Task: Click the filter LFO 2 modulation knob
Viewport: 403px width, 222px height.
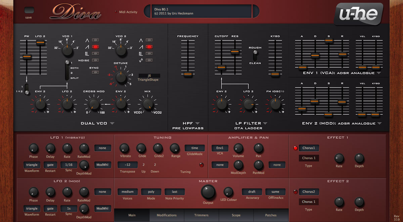Action: point(249,105)
